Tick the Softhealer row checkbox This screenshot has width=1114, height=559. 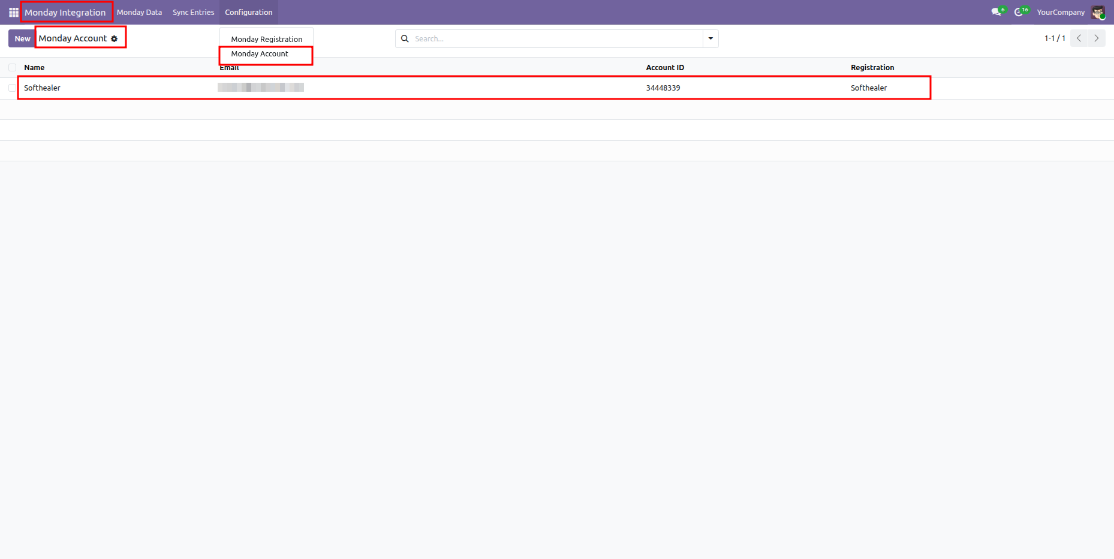click(12, 88)
